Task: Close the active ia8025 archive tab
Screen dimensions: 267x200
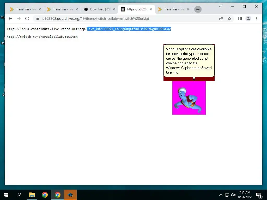Action: click(x=151, y=9)
